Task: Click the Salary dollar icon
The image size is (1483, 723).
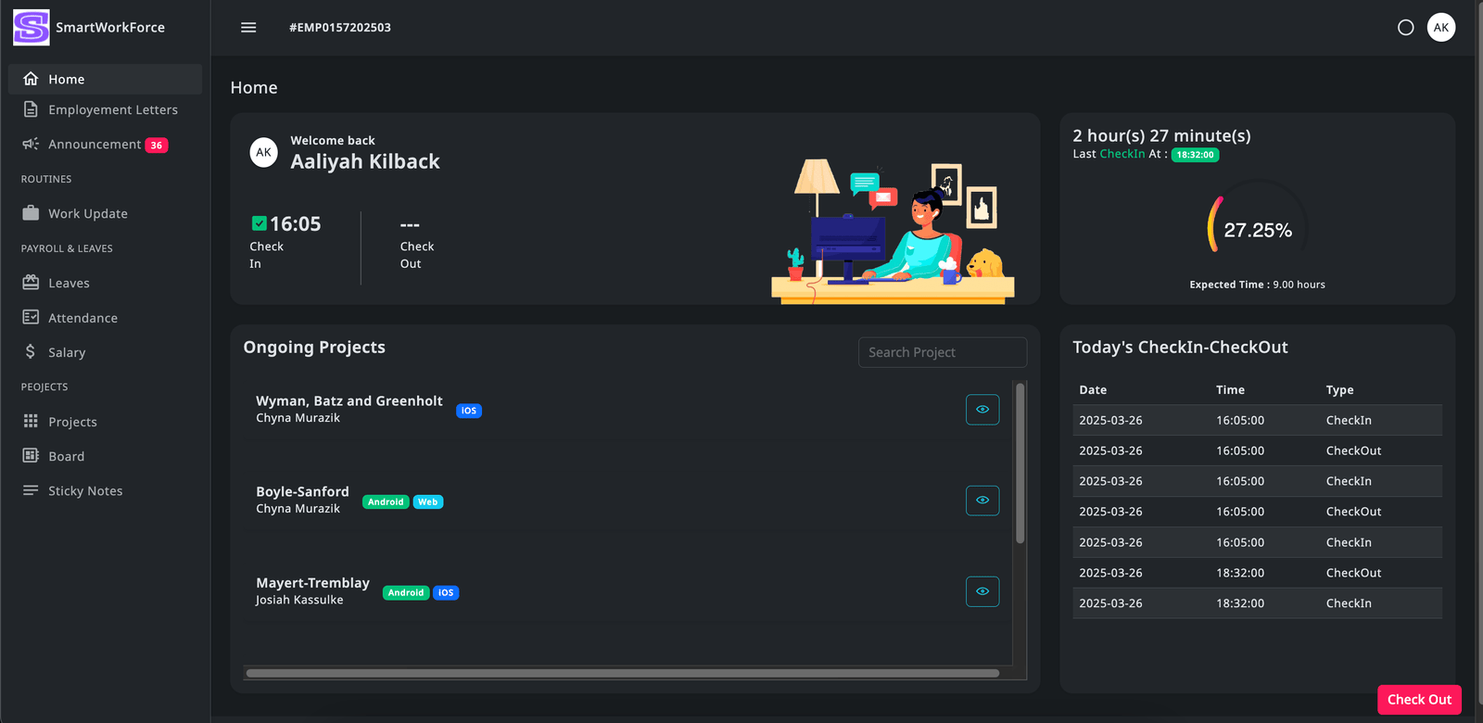Action: tap(31, 352)
